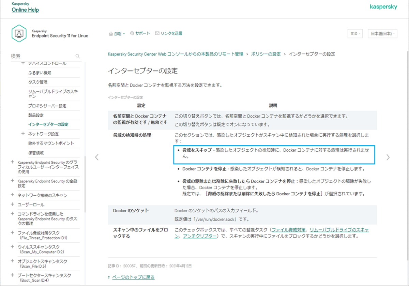Click the ページのトップに戻る link
Image resolution: width=409 pixels, height=286 pixels.
coord(134,277)
